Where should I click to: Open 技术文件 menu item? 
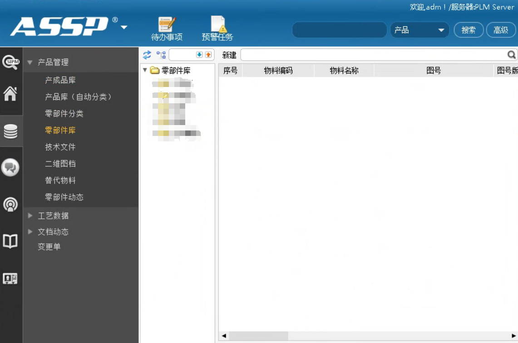[60, 147]
